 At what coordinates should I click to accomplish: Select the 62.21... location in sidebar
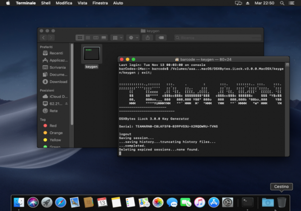tap(53, 104)
